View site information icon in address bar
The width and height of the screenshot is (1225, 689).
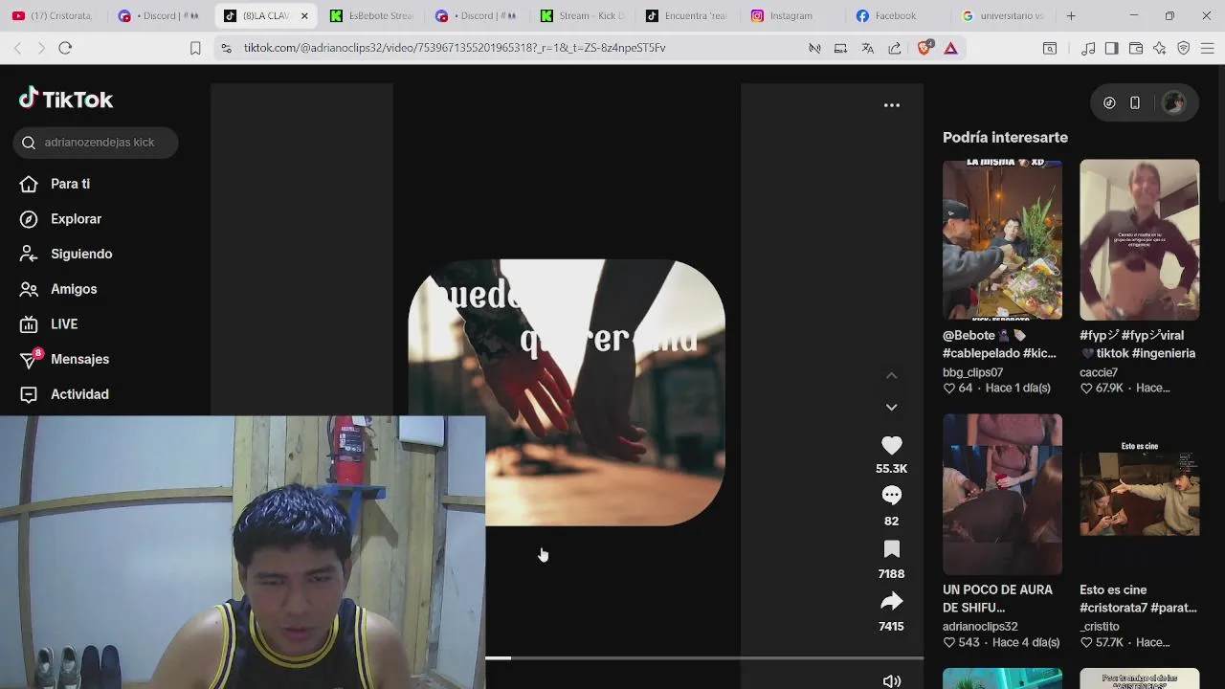pyautogui.click(x=226, y=48)
